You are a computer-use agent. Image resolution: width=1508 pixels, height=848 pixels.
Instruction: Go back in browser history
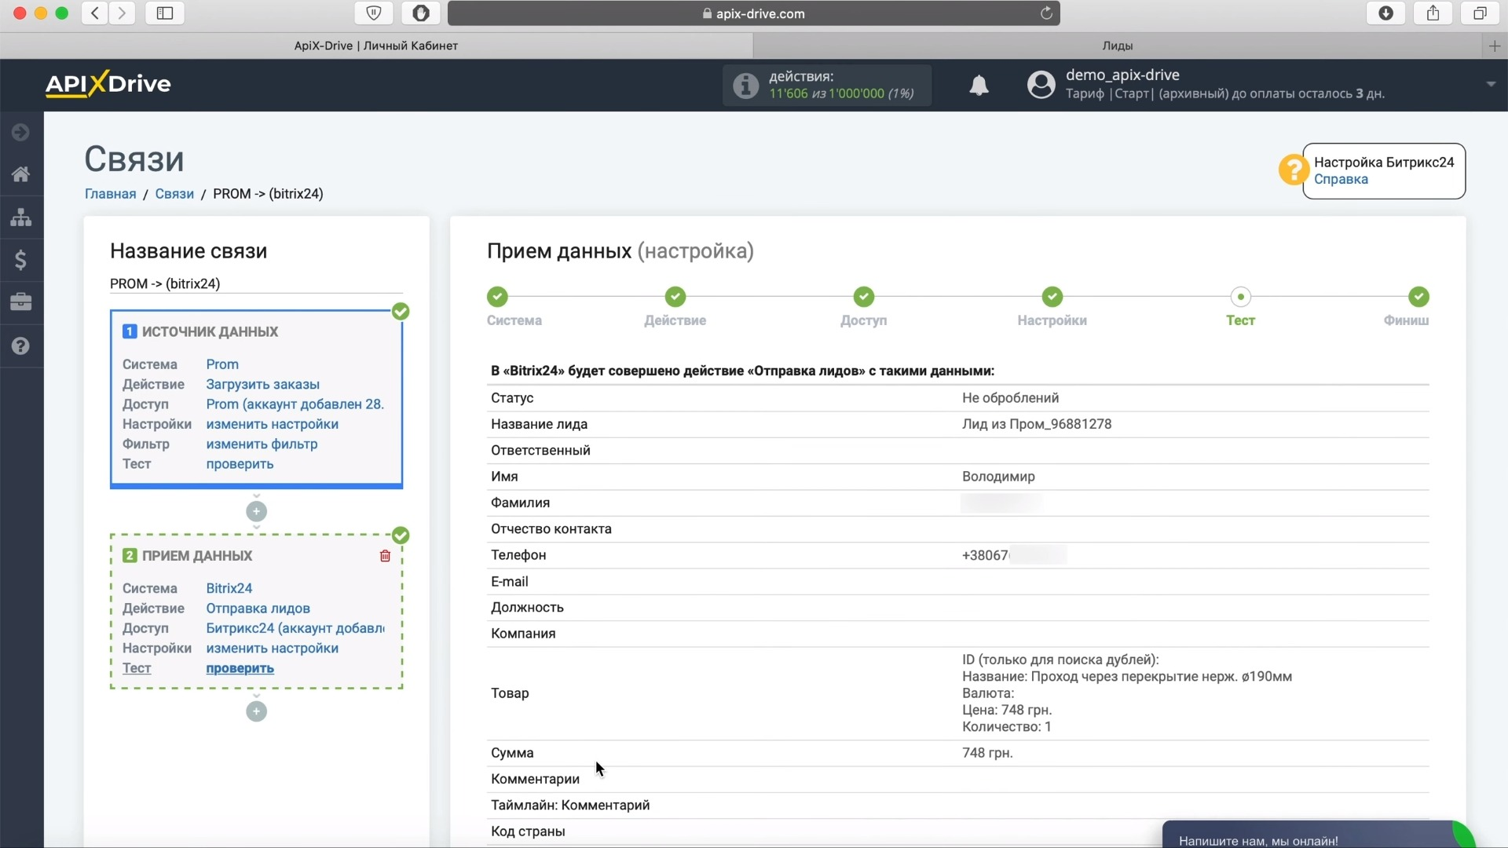point(95,13)
